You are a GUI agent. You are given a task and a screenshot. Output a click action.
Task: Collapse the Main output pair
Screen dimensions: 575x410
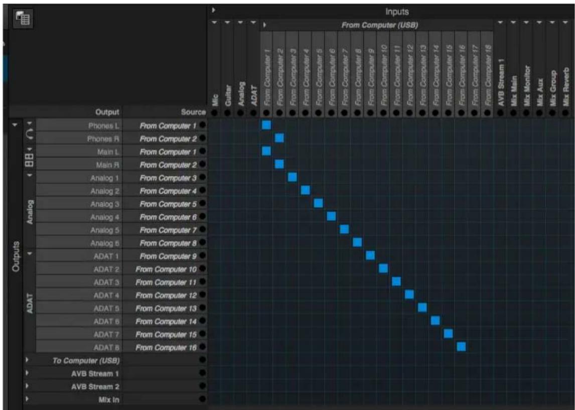(x=30, y=149)
